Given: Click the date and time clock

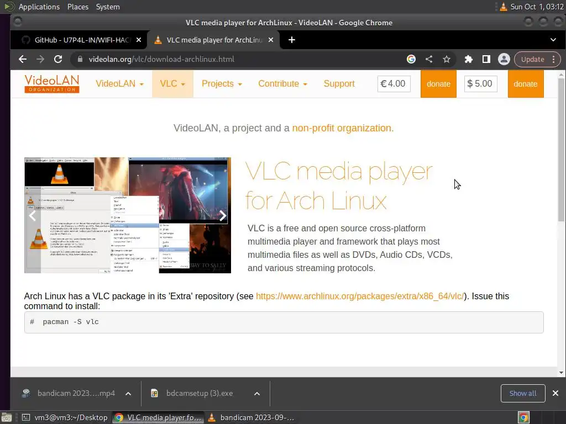Looking at the screenshot, I should (x=537, y=7).
